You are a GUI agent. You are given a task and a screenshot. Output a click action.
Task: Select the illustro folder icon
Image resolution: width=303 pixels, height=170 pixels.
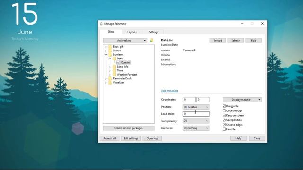[110, 51]
